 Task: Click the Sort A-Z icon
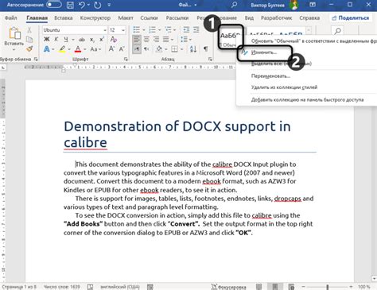coord(193,49)
